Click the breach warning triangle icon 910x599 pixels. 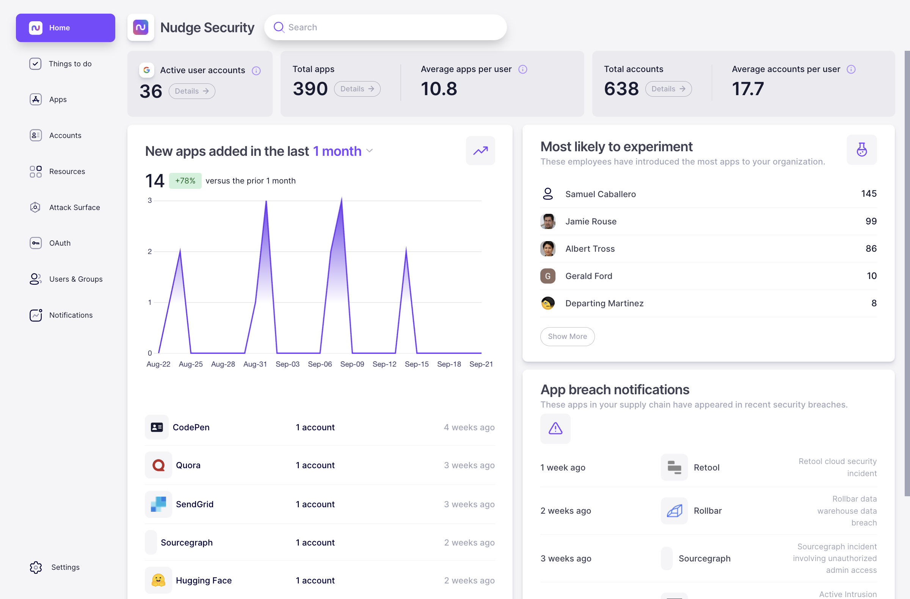pos(555,428)
